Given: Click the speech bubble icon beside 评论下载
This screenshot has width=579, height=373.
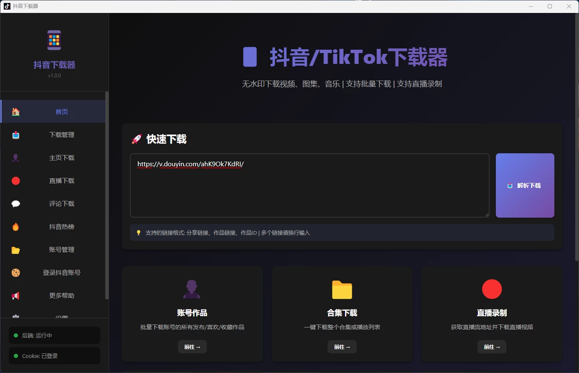Looking at the screenshot, I should pos(16,204).
